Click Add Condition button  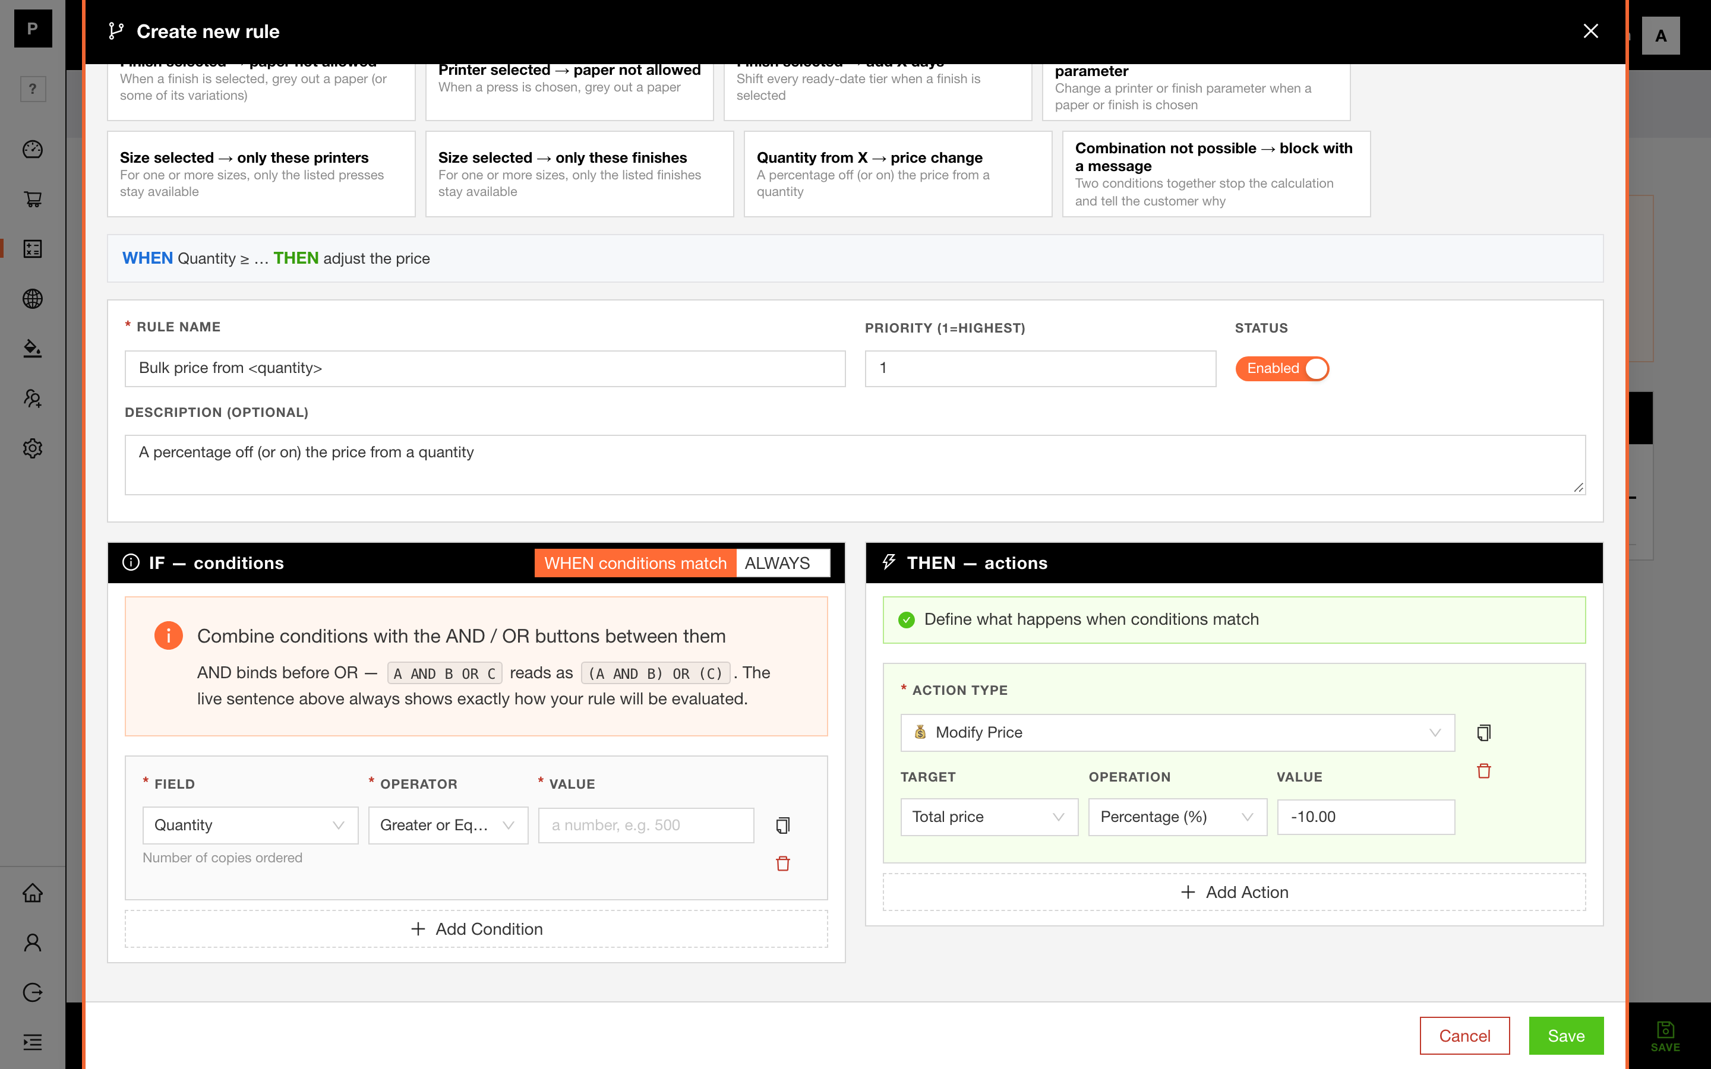(476, 929)
